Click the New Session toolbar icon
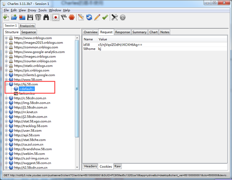Image resolution: width=232 pixels, height=180 pixels. pos(6,18)
